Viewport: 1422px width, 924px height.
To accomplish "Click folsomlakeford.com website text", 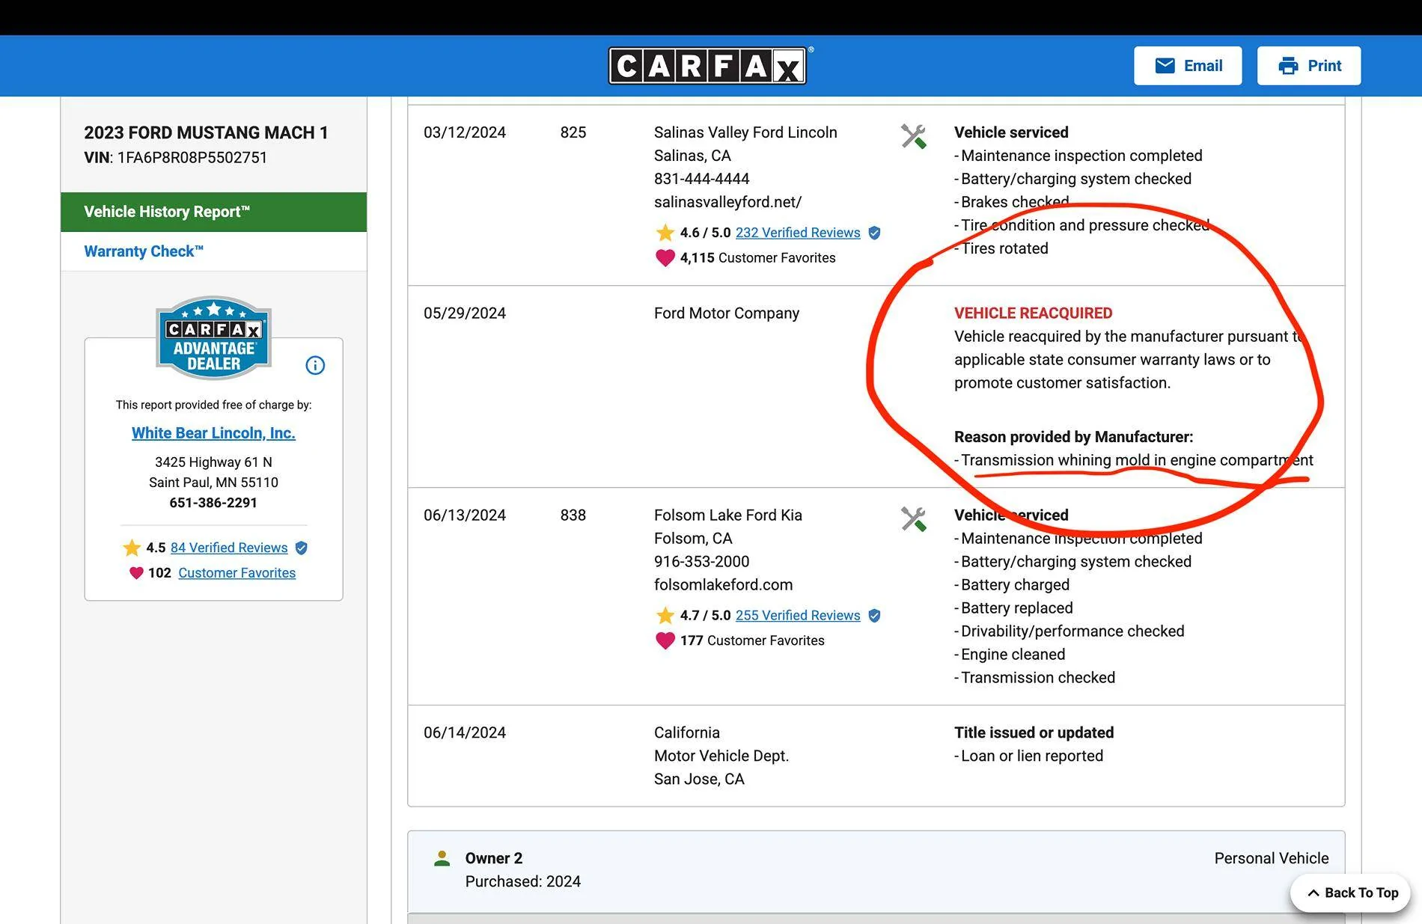I will (723, 585).
